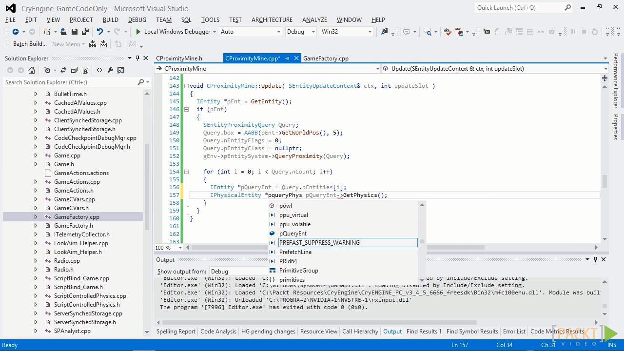624x351 pixels.
Task: Toggle the pin on the CProximityMine.cpp tab
Action: tap(288, 58)
